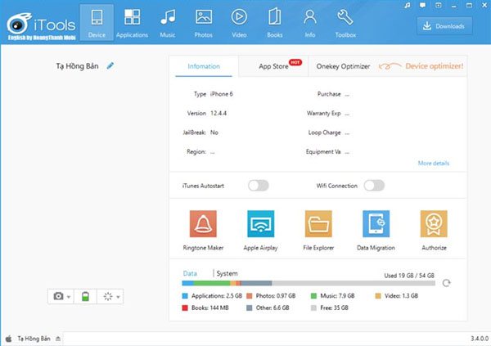Edit device name with pencil icon

110,65
